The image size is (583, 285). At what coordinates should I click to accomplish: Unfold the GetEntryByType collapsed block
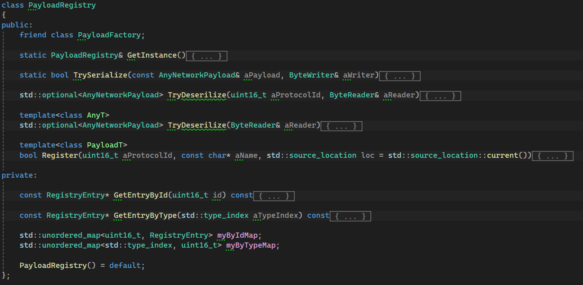pos(350,216)
